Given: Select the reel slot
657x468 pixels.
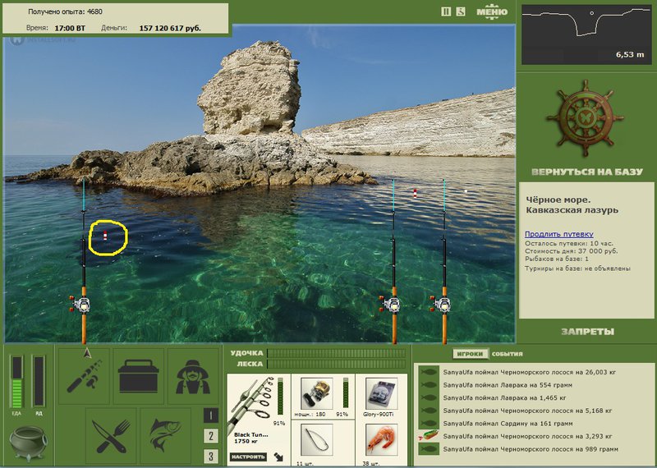Looking at the screenshot, I should coord(316,393).
